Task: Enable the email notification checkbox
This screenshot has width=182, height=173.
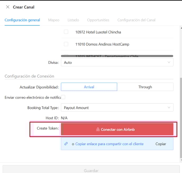Action: click(x=63, y=97)
